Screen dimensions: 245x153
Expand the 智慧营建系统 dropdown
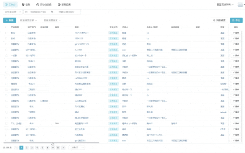point(225,5)
